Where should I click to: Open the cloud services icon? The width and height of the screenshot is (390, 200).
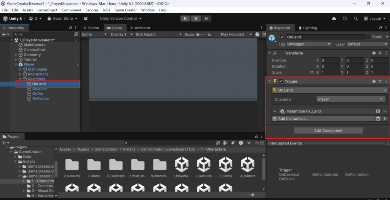point(334,18)
